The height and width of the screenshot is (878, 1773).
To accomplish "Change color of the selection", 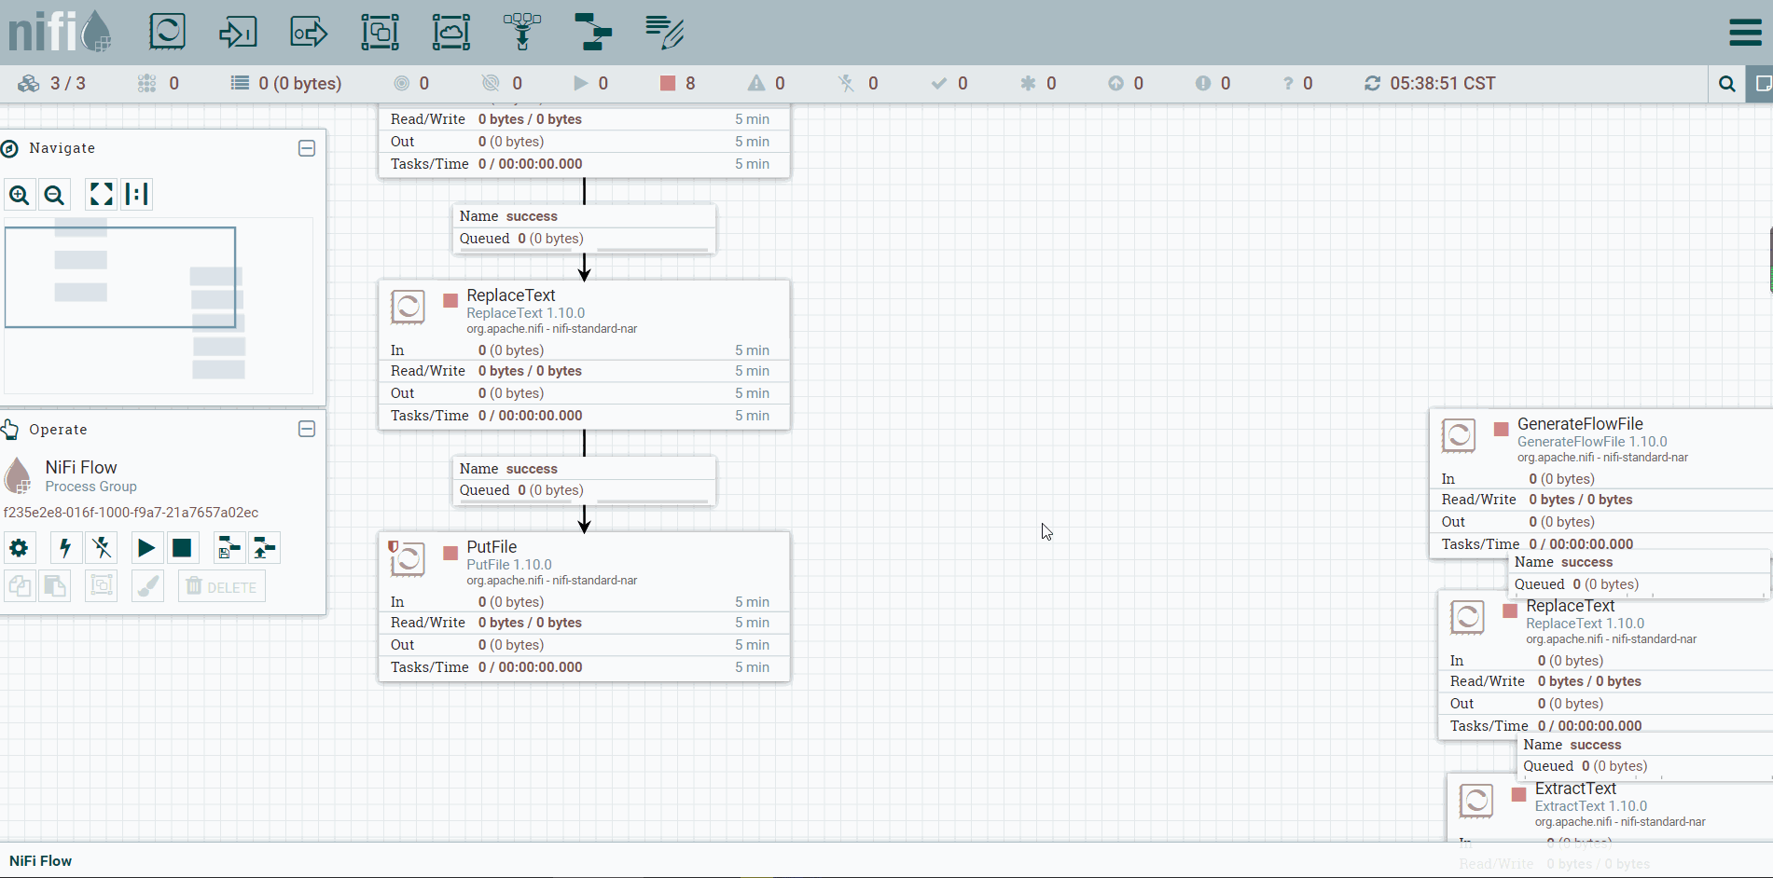I will (147, 586).
